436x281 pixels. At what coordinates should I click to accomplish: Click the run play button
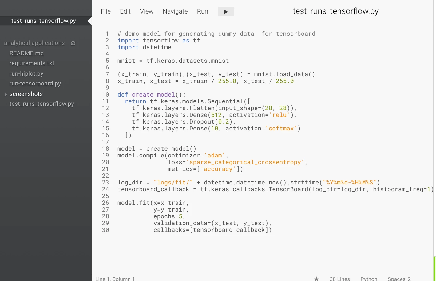click(x=226, y=12)
